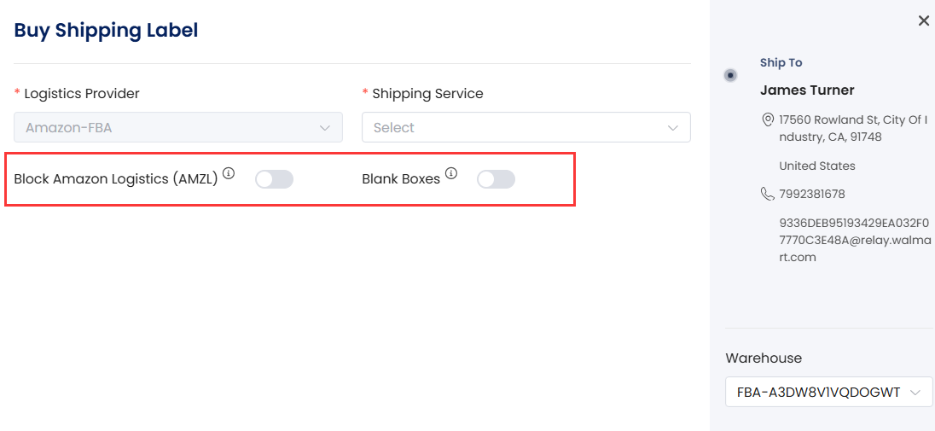
Task: Close the panel with the X icon
Action: tap(924, 20)
